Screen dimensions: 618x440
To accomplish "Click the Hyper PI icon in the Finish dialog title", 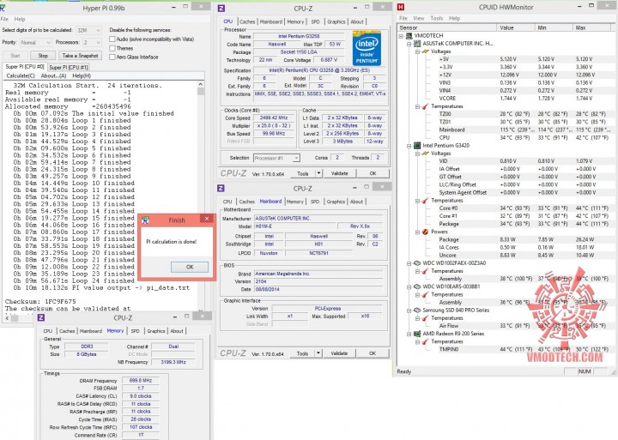I will point(145,220).
